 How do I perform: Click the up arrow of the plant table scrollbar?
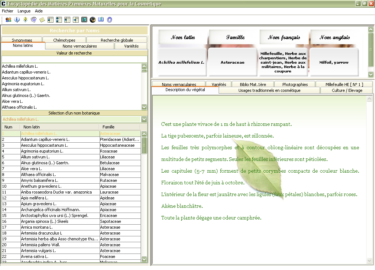(x=144, y=134)
